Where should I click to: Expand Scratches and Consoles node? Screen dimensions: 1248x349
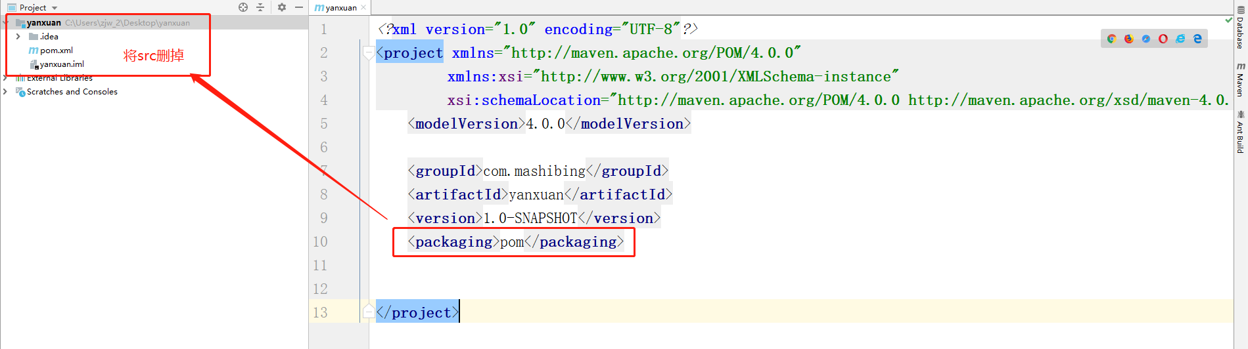tap(5, 92)
